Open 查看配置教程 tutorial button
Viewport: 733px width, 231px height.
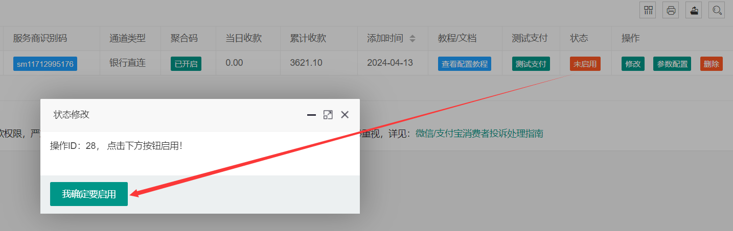(x=465, y=64)
